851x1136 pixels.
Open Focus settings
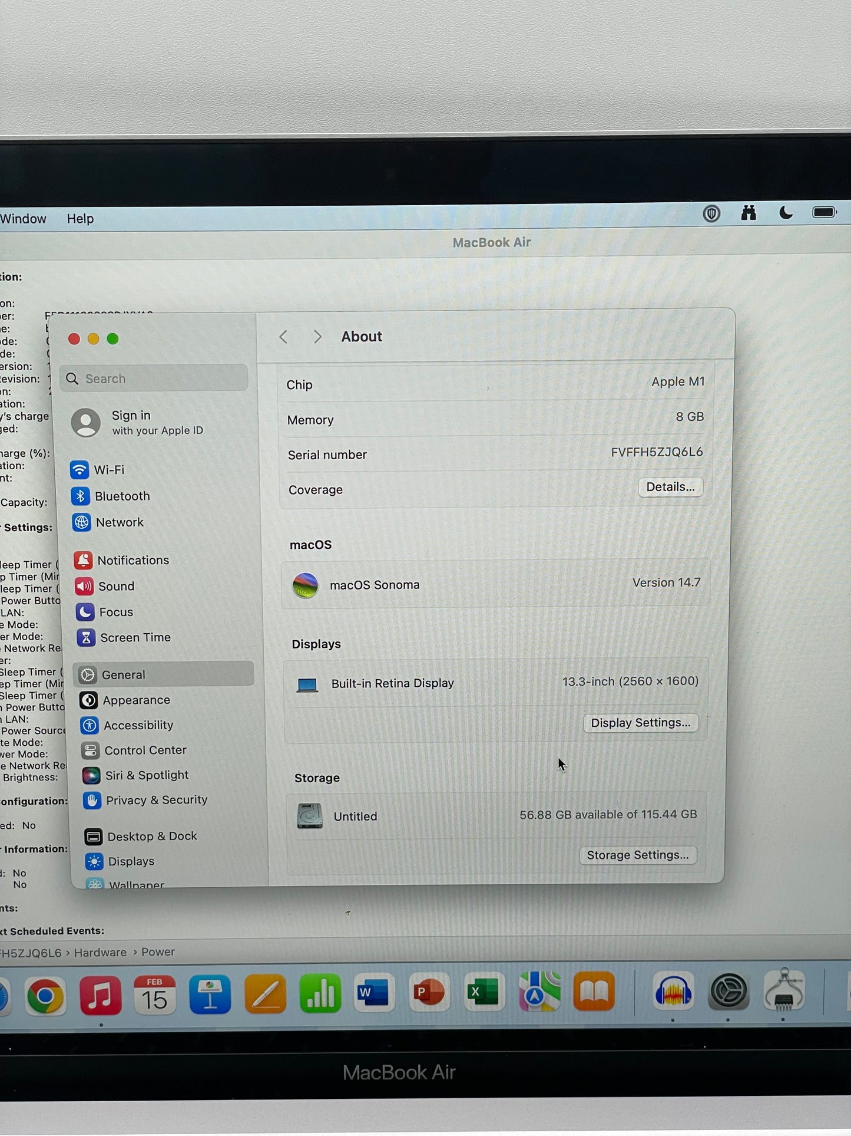104,612
